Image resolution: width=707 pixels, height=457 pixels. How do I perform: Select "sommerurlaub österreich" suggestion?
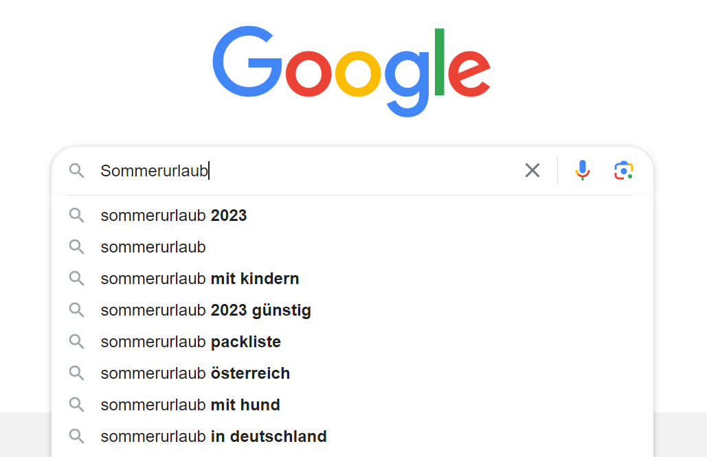(x=195, y=373)
